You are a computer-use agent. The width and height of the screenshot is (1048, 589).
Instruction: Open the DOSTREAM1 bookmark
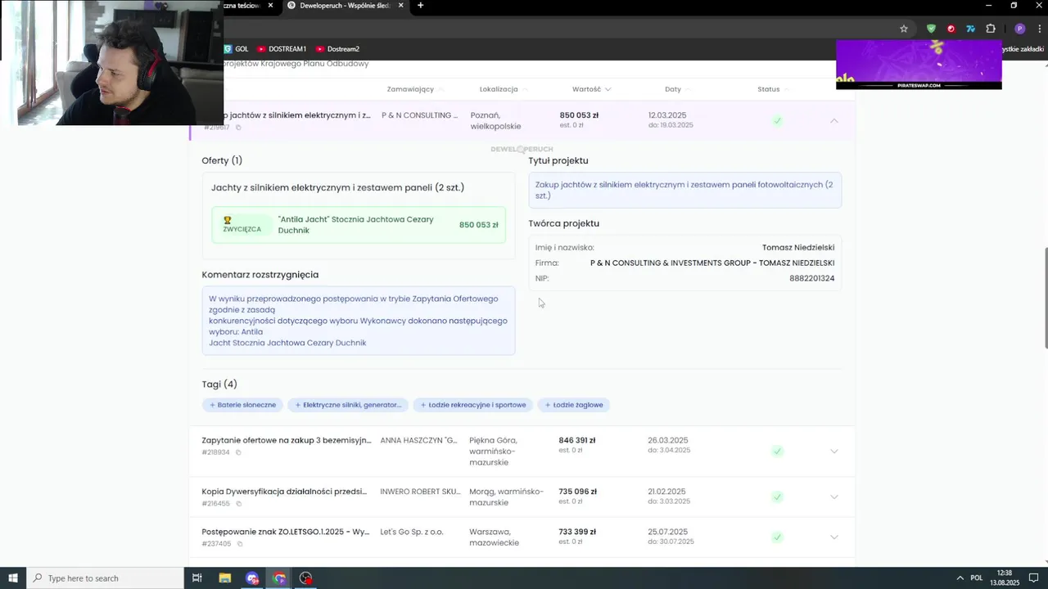282,49
